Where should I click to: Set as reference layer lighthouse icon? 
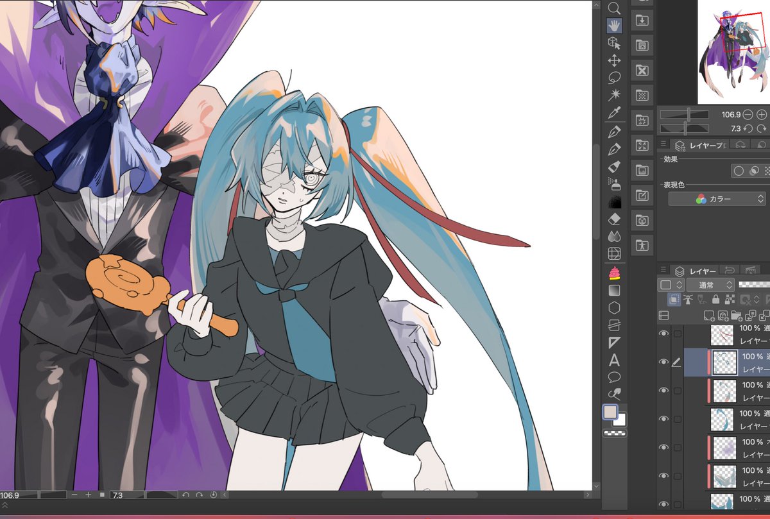[x=688, y=299]
